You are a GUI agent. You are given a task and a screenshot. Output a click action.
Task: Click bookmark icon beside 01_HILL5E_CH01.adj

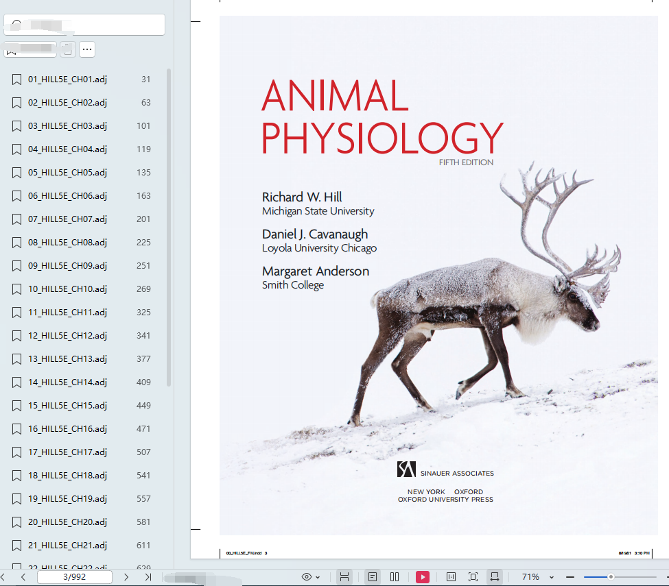pos(16,80)
